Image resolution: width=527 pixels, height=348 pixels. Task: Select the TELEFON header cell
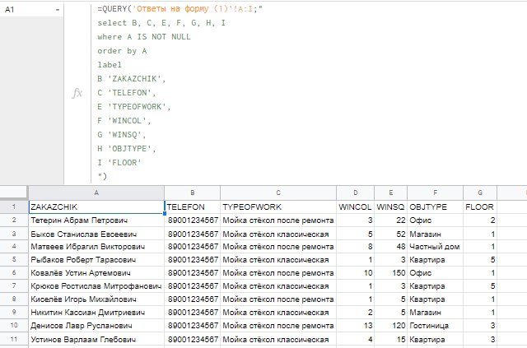192,206
